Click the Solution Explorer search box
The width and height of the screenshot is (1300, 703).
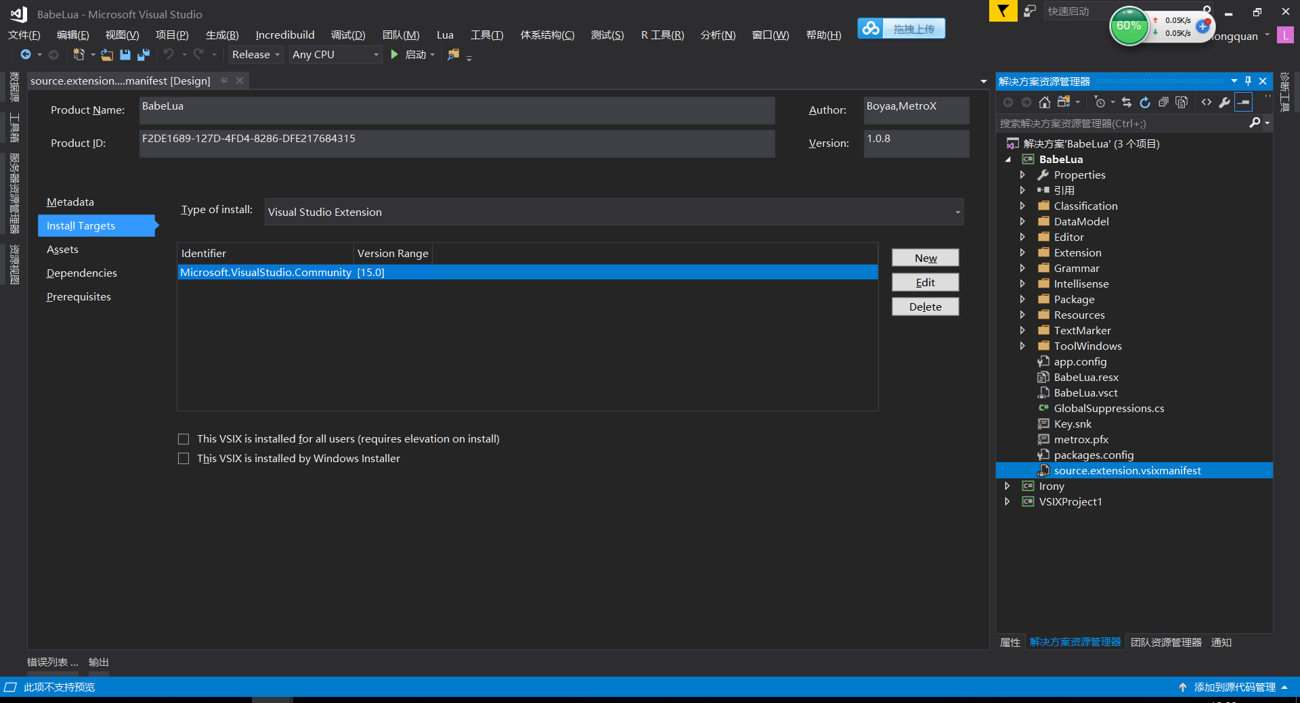[1123, 123]
